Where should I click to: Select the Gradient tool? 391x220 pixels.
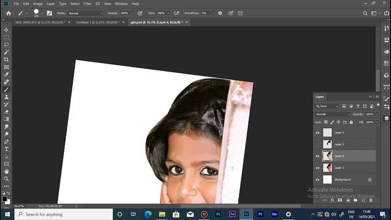[x=7, y=119]
